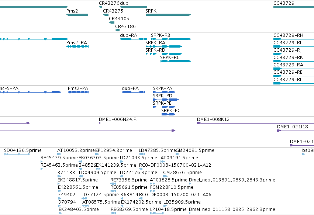Select the EP12954.3prime EST label

click(114, 150)
